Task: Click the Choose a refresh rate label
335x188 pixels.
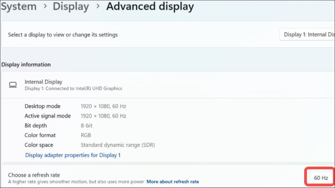Action: 34,175
